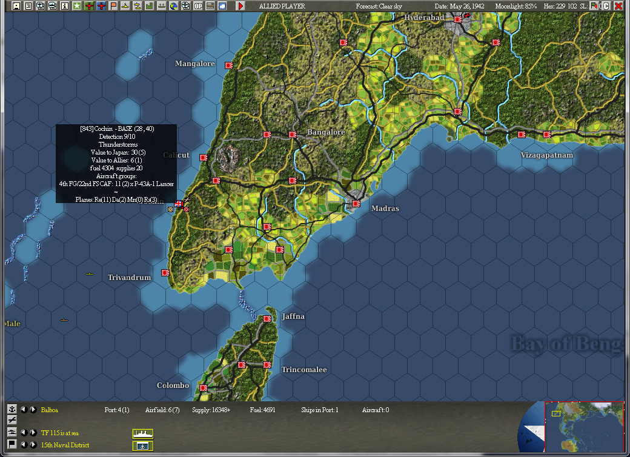Click the green warship silhouette toolbar icon

coord(161,5)
